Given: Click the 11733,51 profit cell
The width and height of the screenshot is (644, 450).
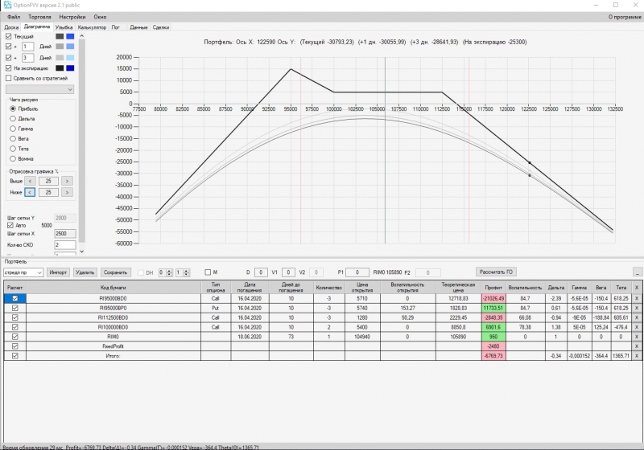Looking at the screenshot, I should (x=493, y=309).
